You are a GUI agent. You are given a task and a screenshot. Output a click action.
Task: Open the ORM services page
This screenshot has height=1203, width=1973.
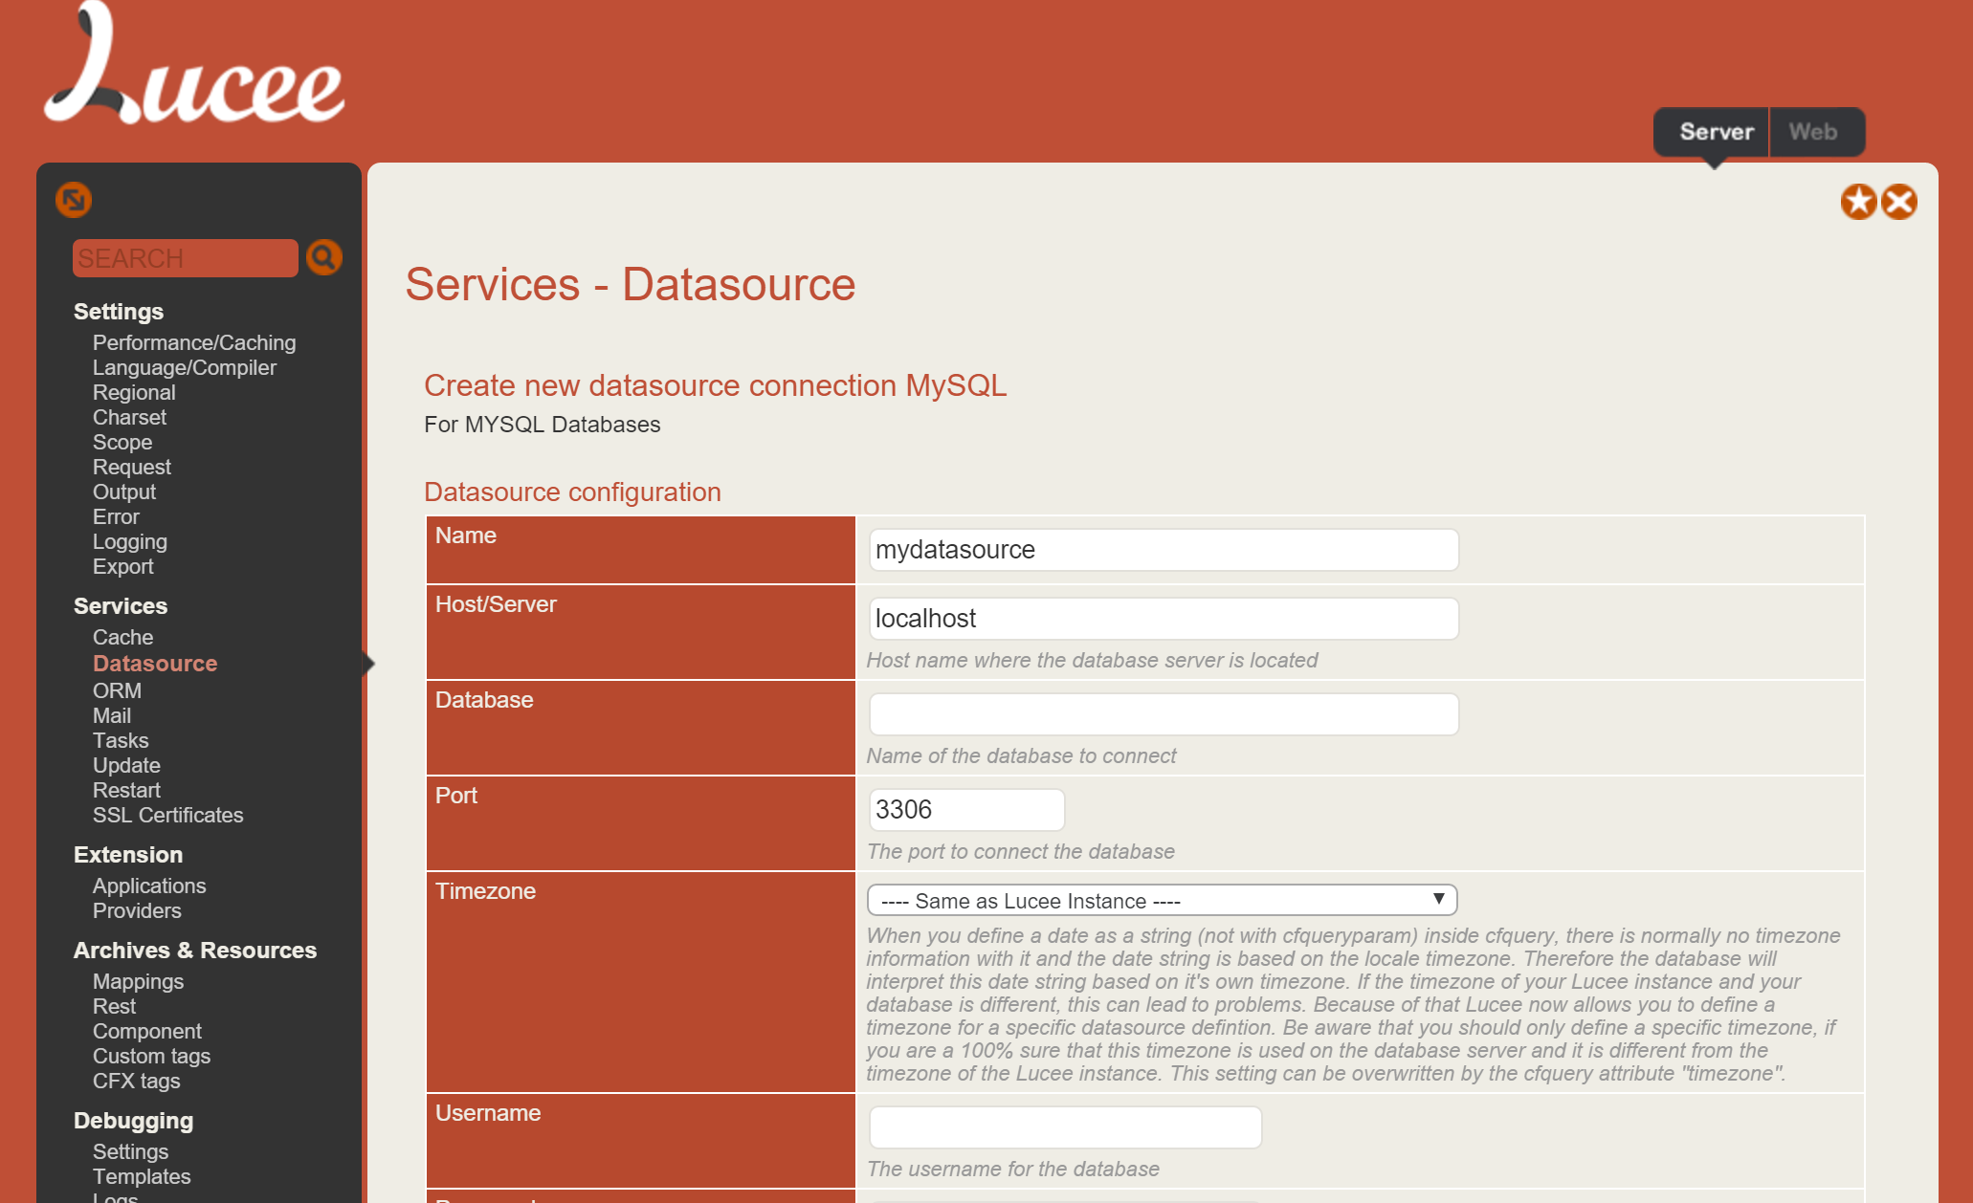(117, 690)
